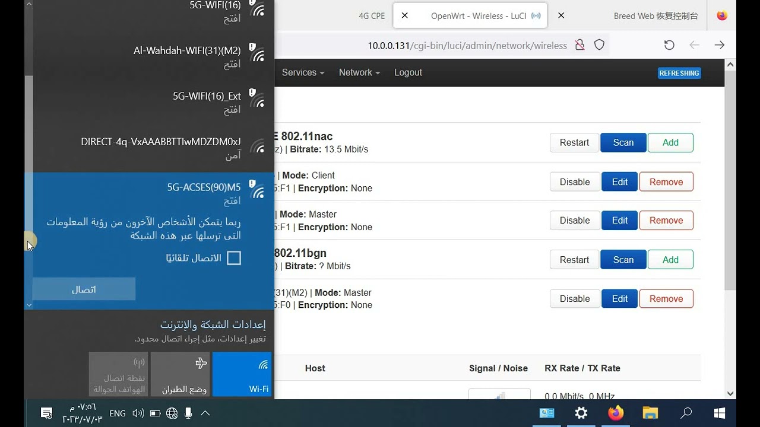Open the notification center icon
This screenshot has height=427, width=760.
pyautogui.click(x=47, y=413)
